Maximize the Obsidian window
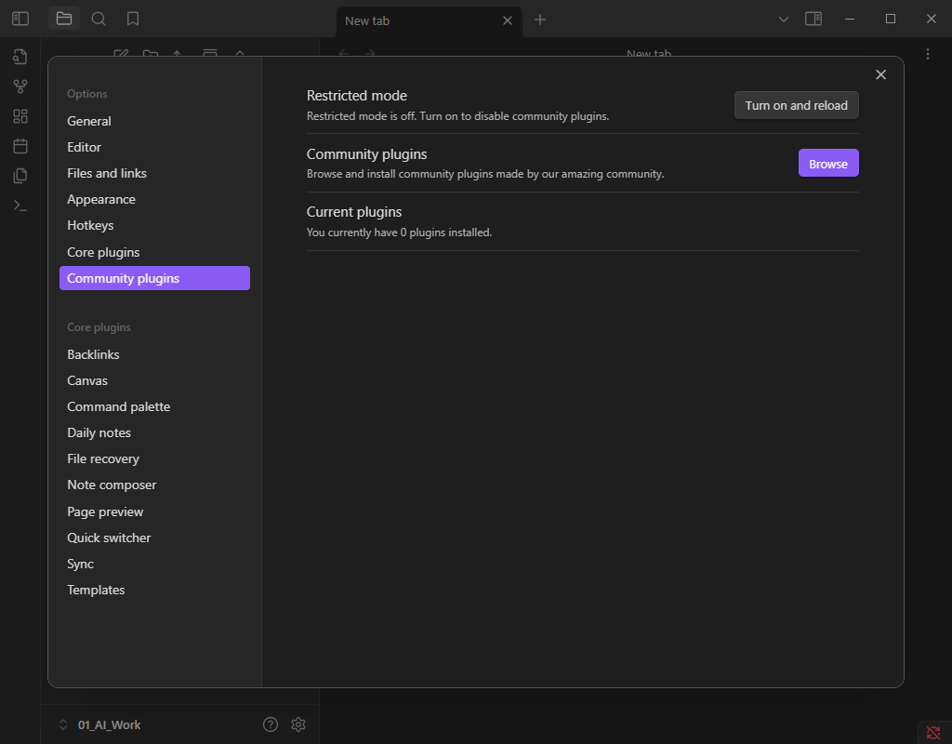The height and width of the screenshot is (744, 952). (890, 19)
